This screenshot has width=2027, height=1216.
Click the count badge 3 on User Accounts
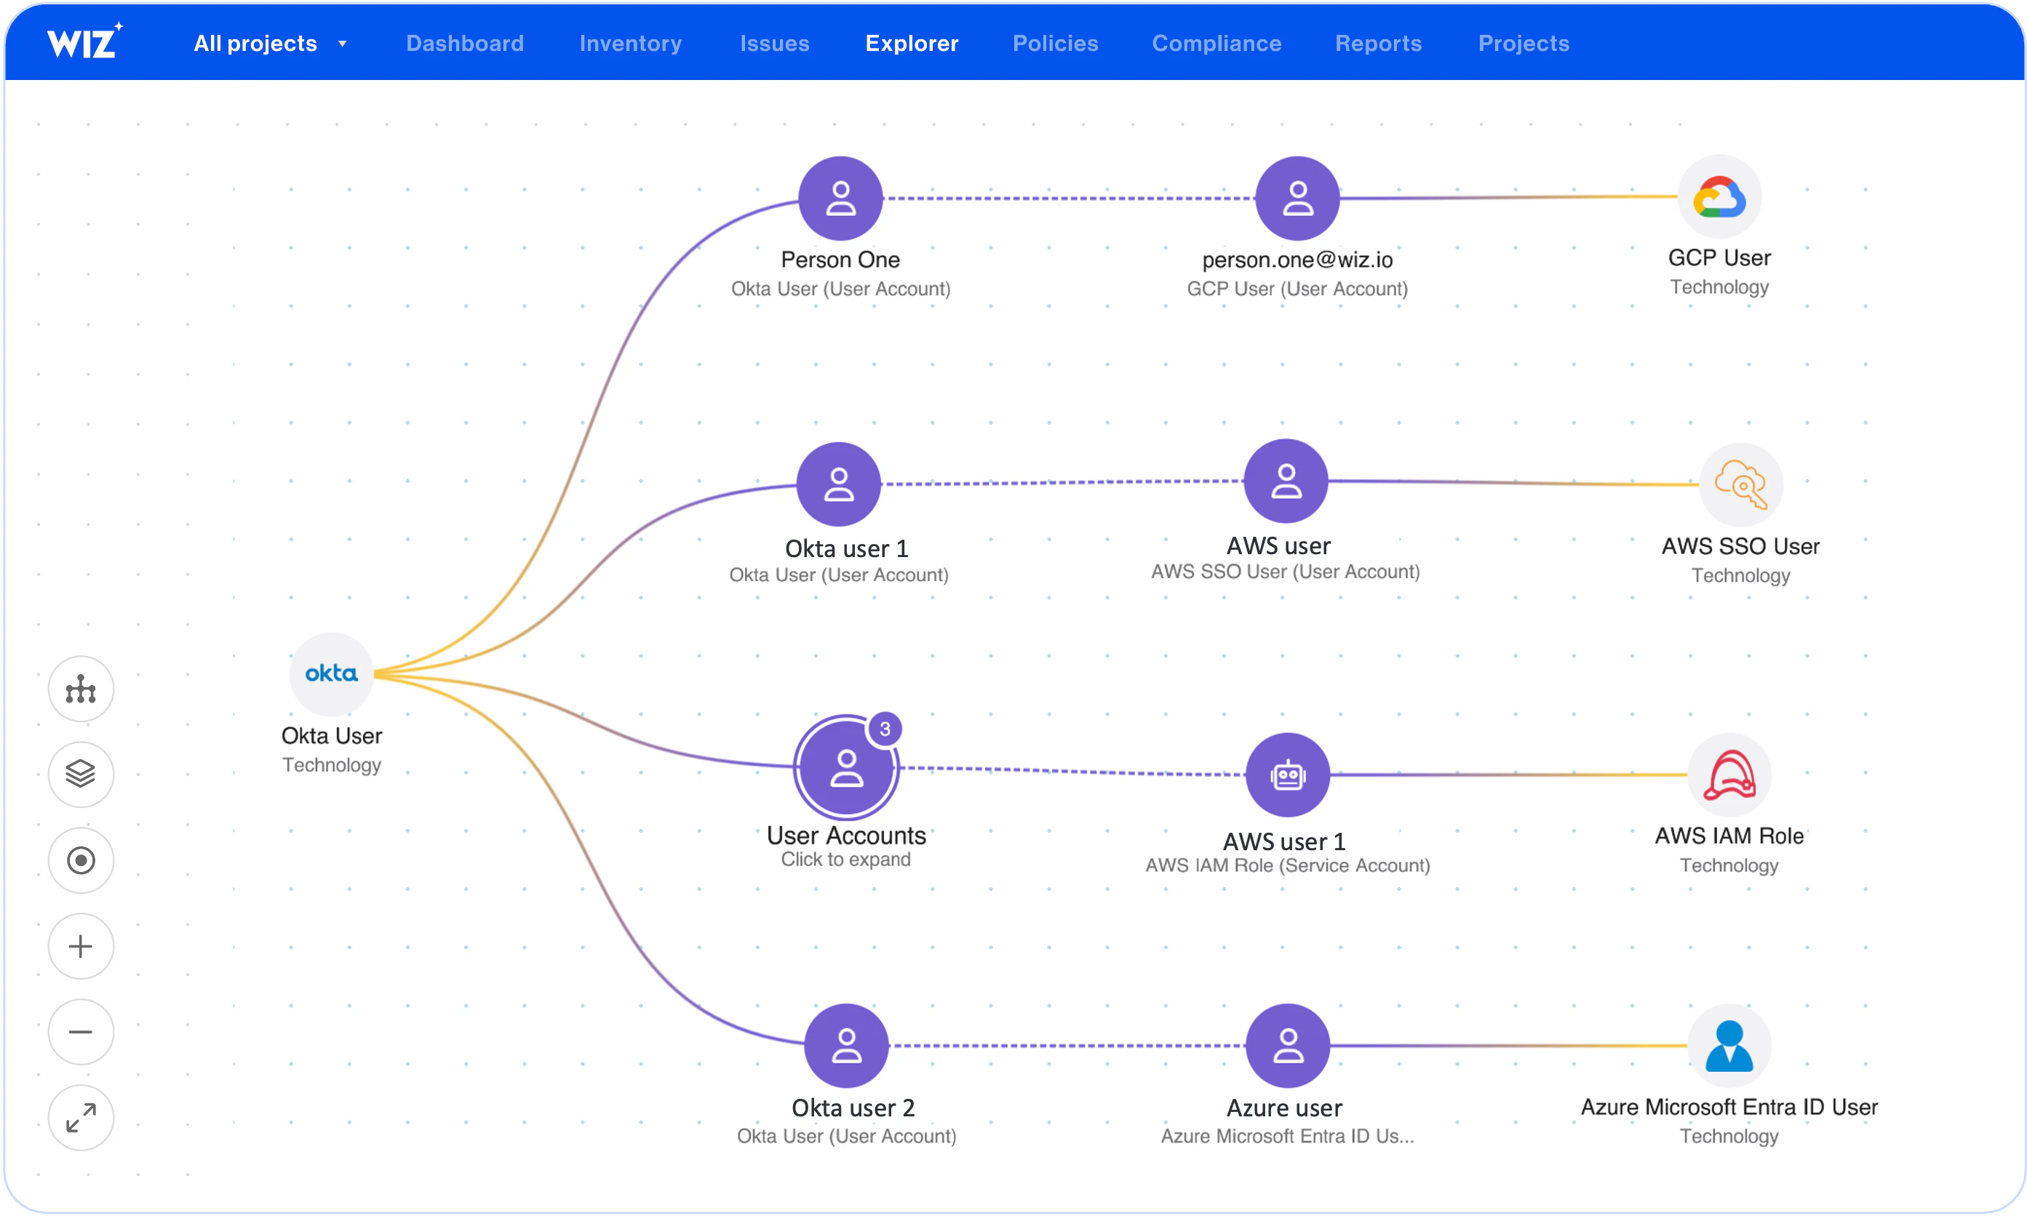885,729
